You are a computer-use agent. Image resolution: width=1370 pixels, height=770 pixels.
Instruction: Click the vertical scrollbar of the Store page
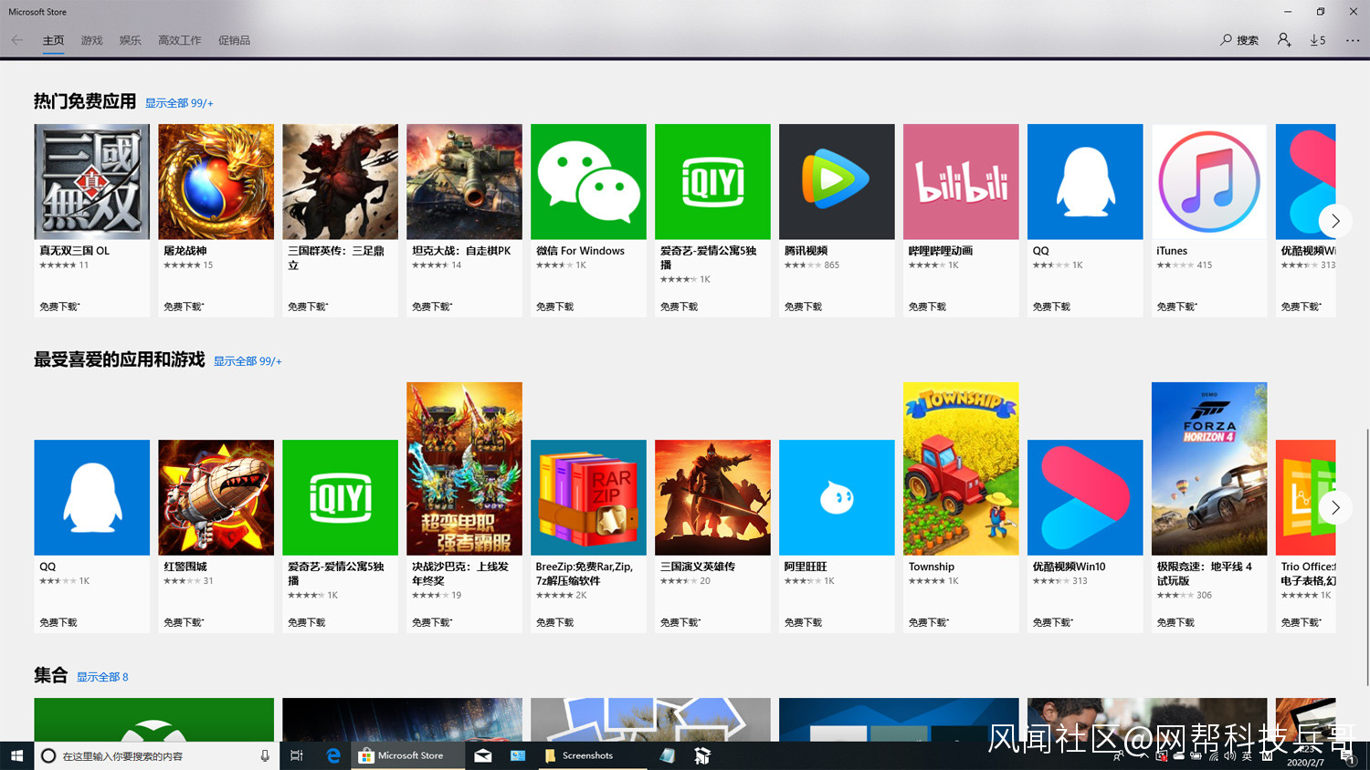pos(1366,557)
